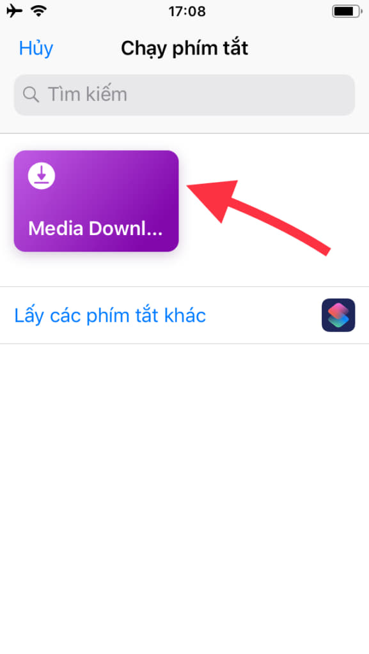Tap empty area under Media Downloader tile
Image resolution: width=369 pixels, height=654 pixels.
[97, 270]
